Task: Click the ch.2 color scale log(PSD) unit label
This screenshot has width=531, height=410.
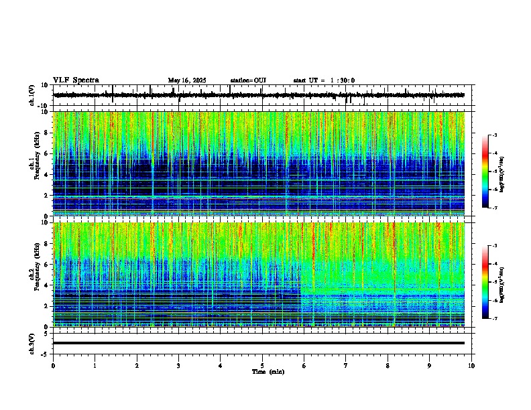Action: [501, 285]
